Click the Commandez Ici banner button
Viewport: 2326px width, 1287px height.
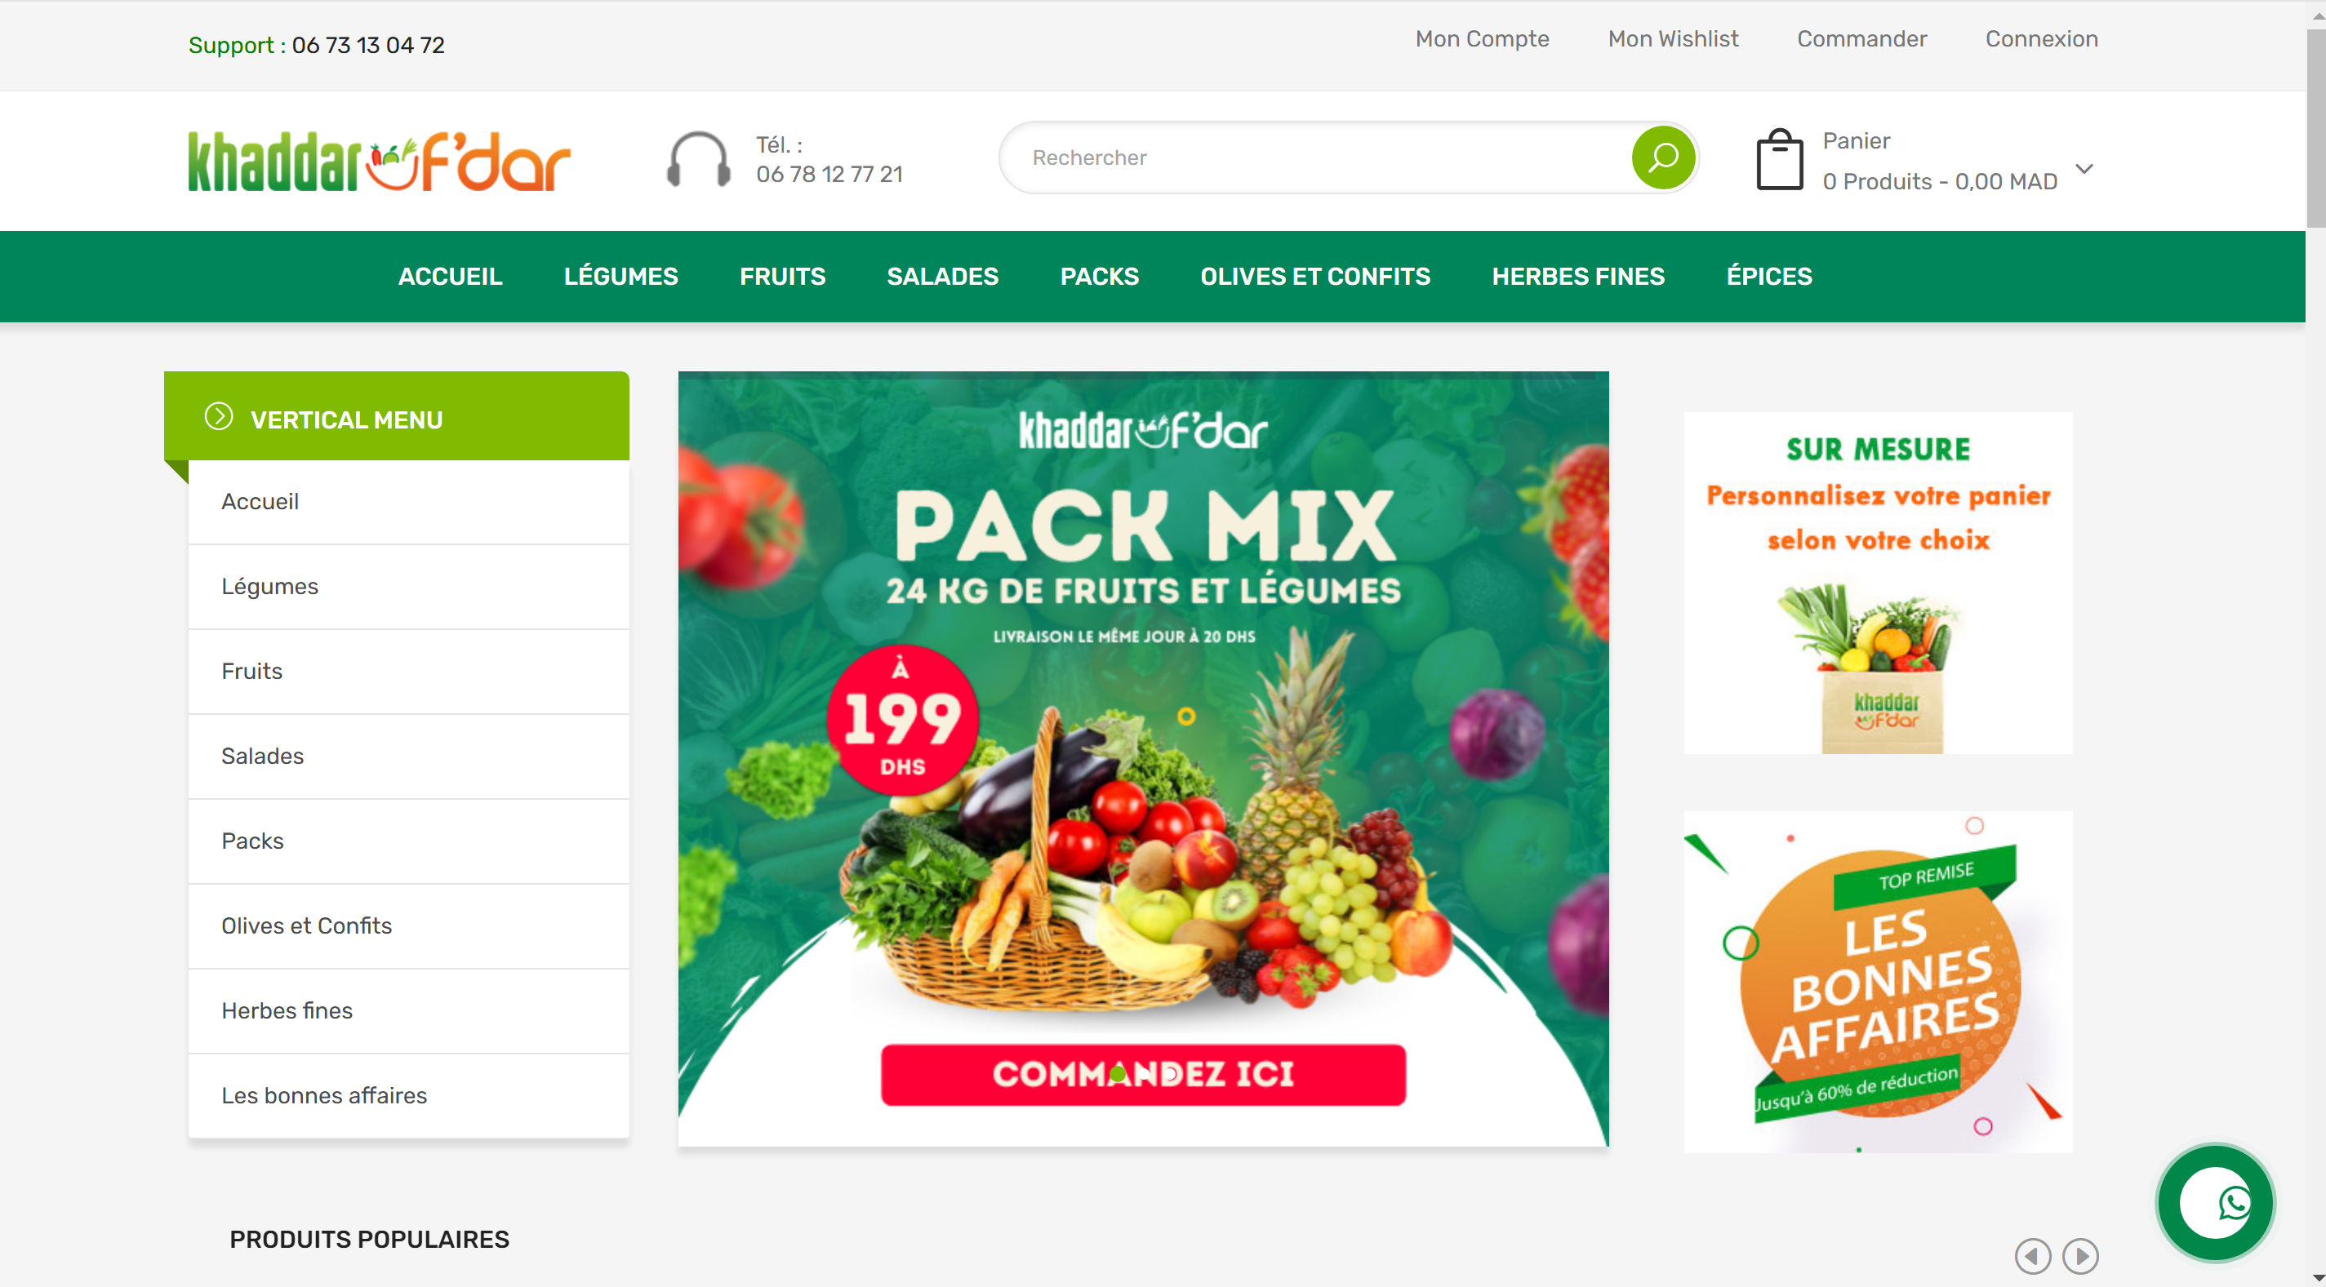coord(1143,1074)
